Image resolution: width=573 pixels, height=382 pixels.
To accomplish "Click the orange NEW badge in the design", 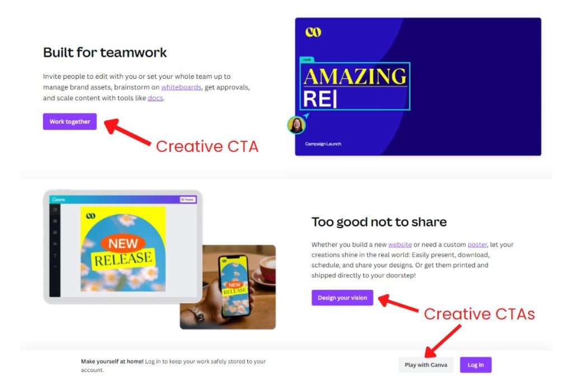I will 123,243.
